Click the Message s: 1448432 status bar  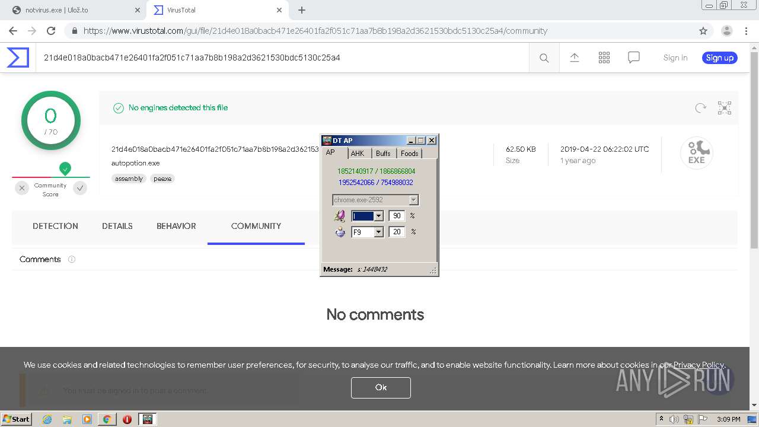379,269
